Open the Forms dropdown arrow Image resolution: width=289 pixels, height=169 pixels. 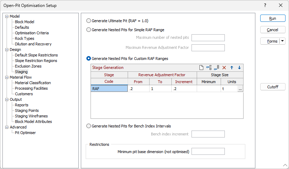point(282,41)
